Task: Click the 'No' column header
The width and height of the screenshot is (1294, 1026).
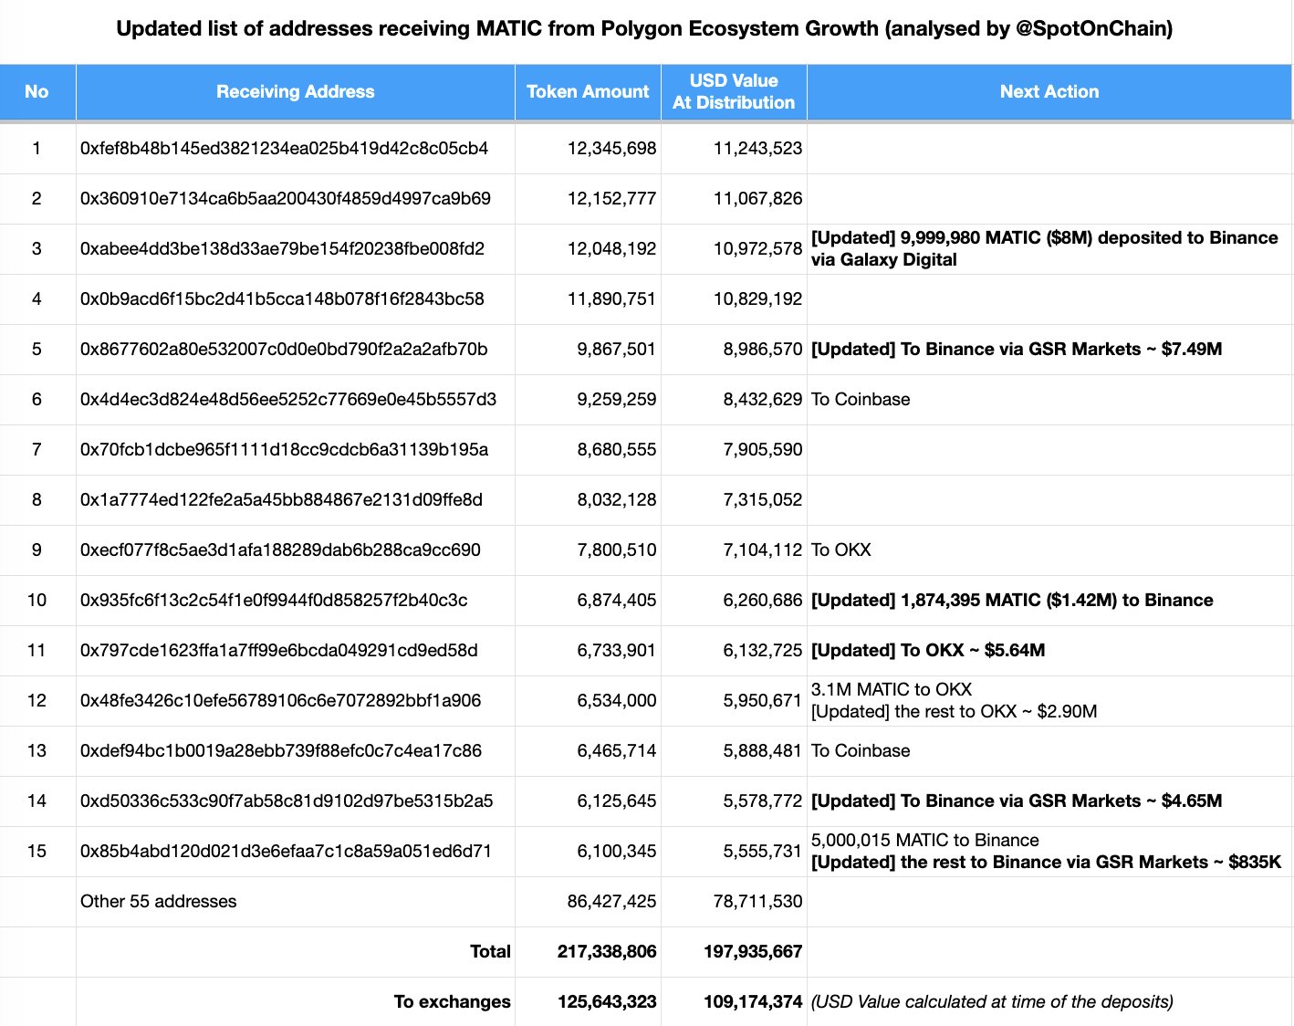Action: click(37, 91)
